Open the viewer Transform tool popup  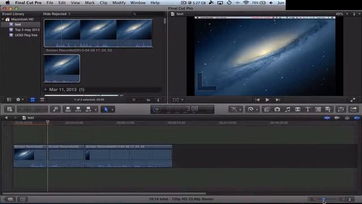(x=178, y=100)
